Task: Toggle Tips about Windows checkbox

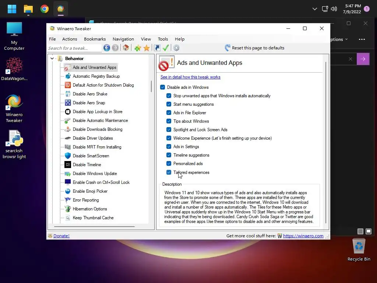Action: pyautogui.click(x=169, y=121)
